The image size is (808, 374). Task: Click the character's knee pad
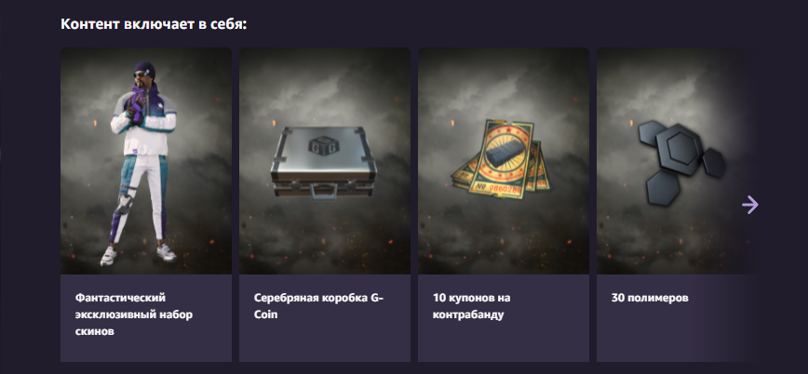click(x=124, y=203)
